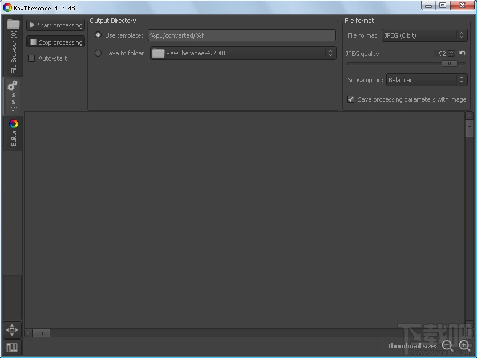
Task: Switch to the Queue tab
Action: pos(13,95)
